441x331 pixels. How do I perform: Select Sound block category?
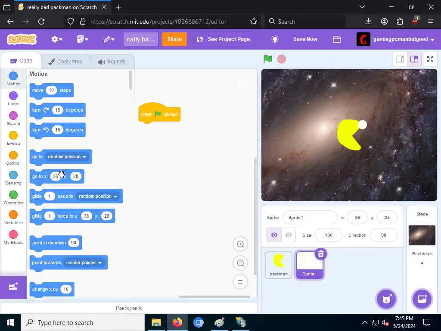[13, 118]
